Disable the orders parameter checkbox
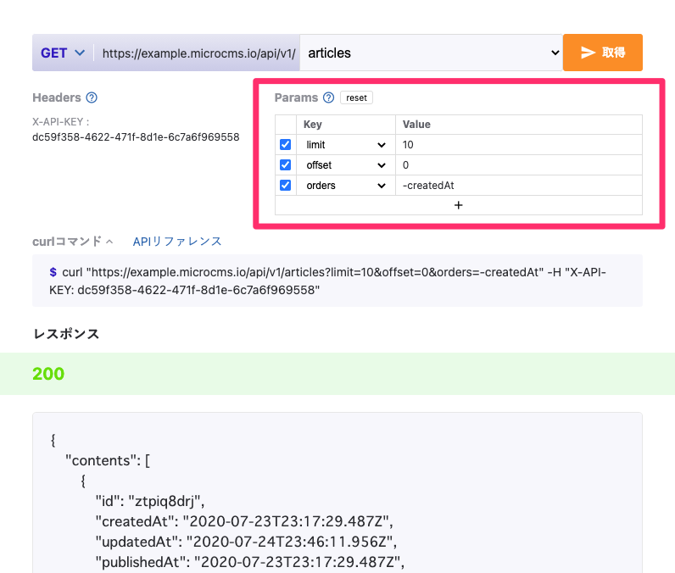675x573 pixels. 285,186
